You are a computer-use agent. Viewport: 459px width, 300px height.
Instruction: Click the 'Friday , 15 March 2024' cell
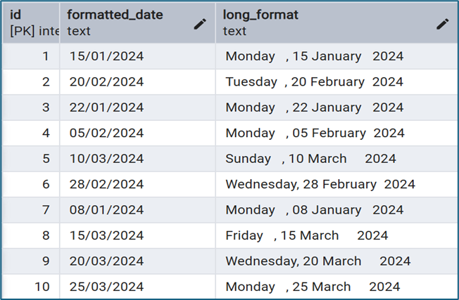306,235
